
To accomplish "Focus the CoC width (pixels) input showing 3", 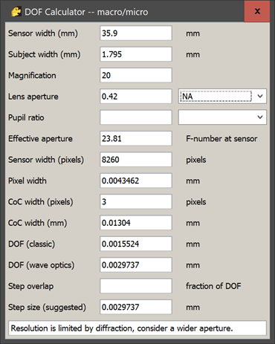I will click(x=136, y=201).
